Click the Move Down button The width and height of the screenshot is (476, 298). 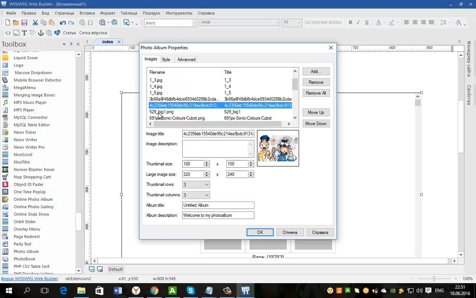[x=316, y=124]
